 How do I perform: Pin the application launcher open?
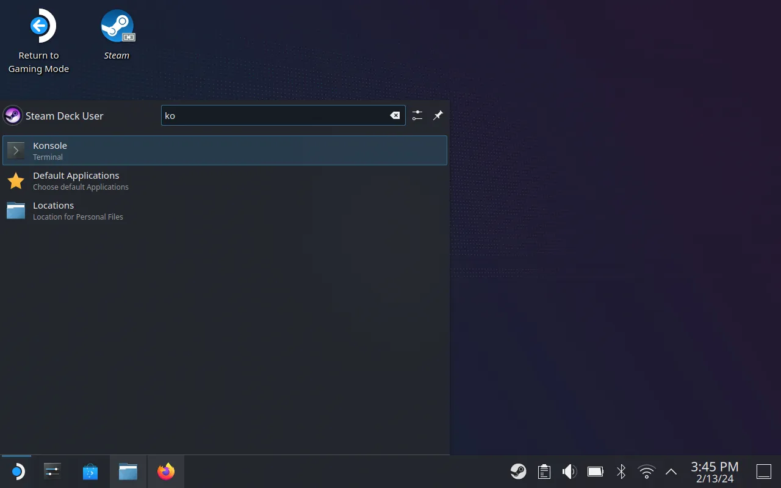[437, 115]
